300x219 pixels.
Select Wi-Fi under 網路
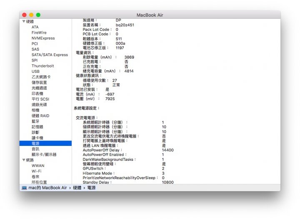pyautogui.click(x=36, y=171)
